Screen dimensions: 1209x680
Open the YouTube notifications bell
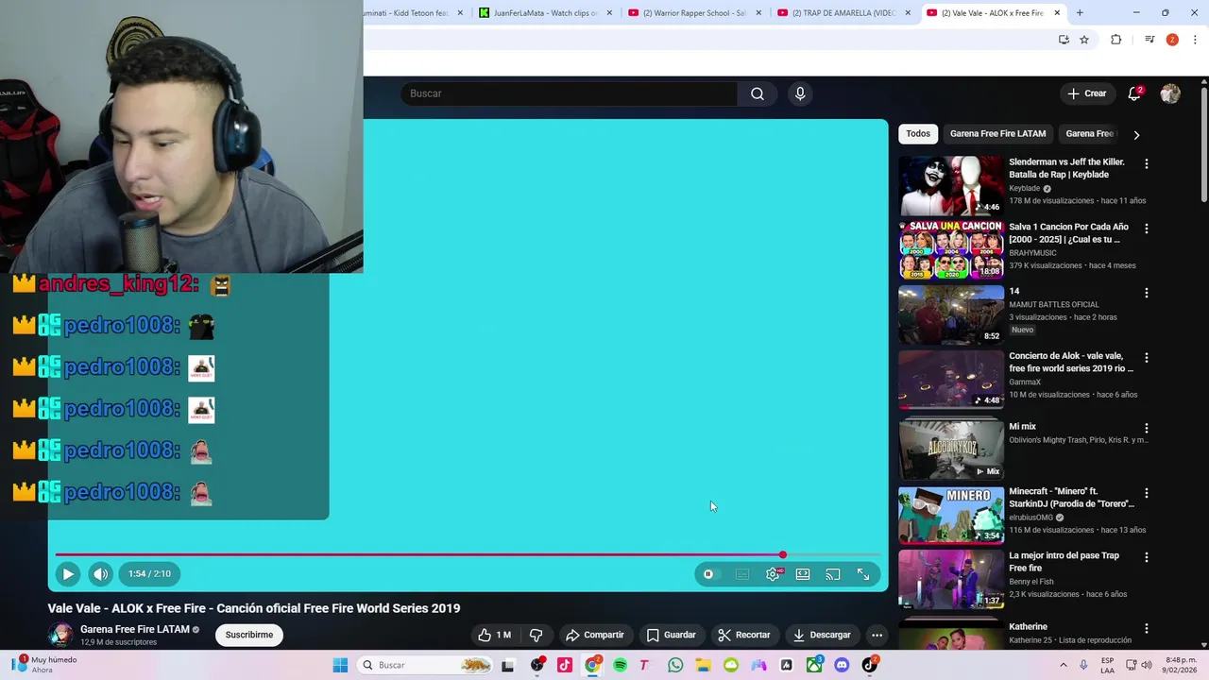(x=1134, y=93)
